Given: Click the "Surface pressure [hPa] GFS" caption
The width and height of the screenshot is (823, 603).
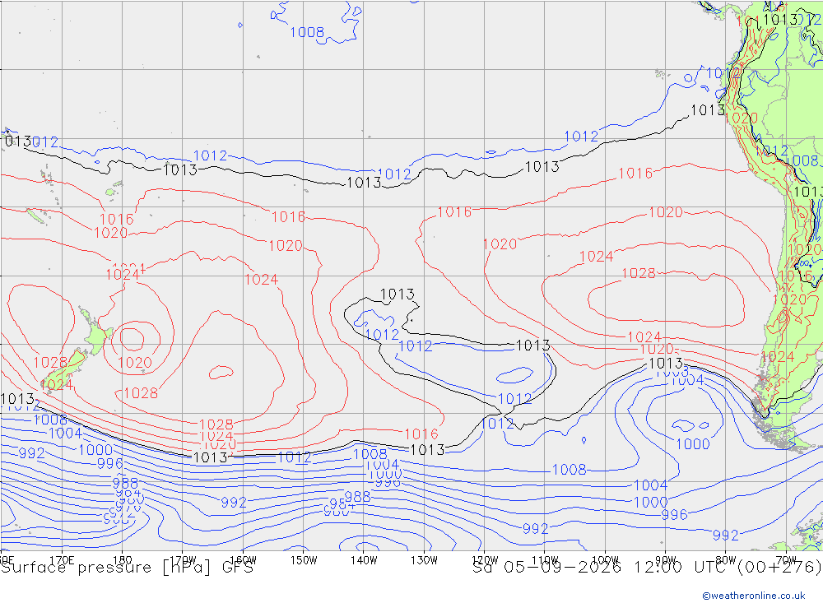Looking at the screenshot, I should coord(127,568).
